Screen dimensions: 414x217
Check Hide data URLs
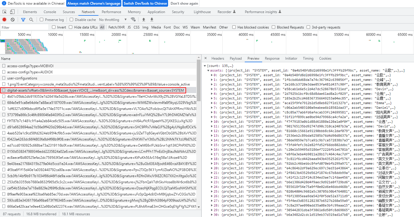point(71,27)
